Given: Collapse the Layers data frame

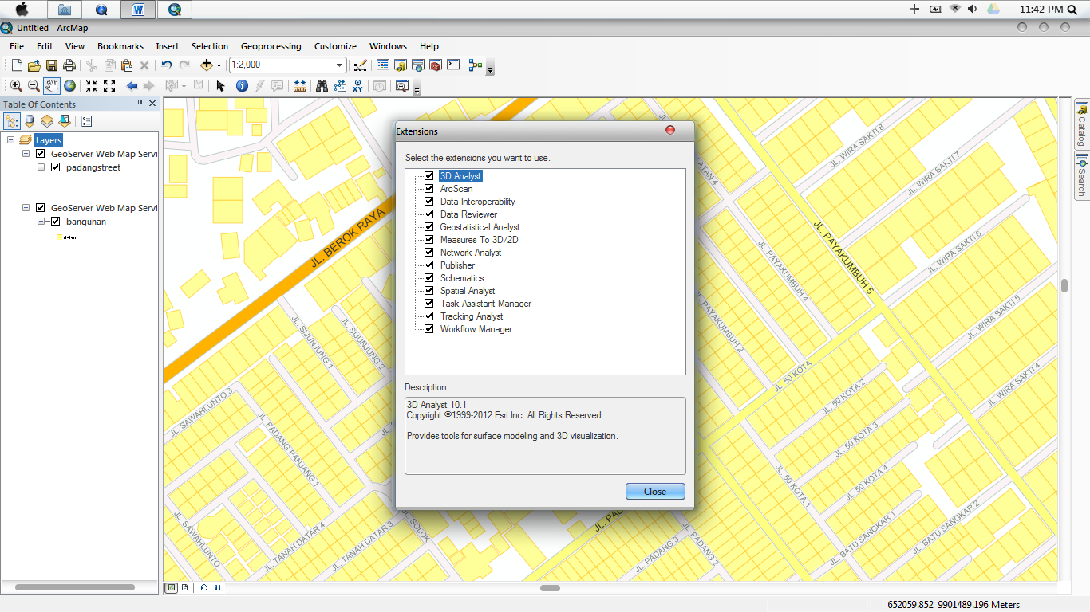Looking at the screenshot, I should 11,140.
